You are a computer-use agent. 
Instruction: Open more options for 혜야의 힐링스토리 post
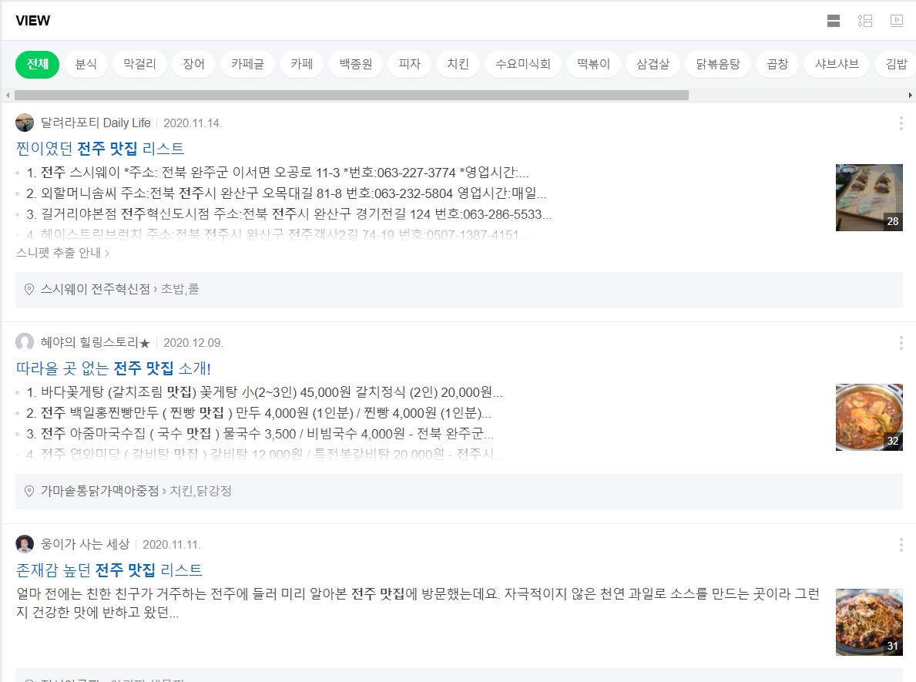click(x=901, y=343)
